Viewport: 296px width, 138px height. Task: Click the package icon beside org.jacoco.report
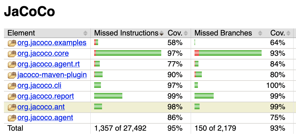click(x=12, y=97)
